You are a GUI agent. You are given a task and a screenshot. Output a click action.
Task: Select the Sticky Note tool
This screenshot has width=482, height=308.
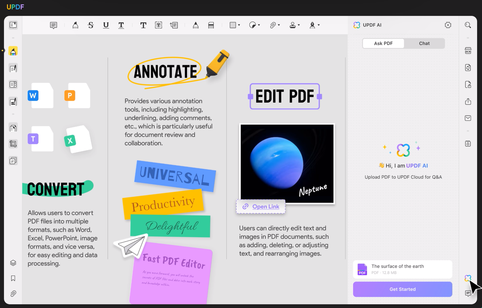tap(53, 25)
